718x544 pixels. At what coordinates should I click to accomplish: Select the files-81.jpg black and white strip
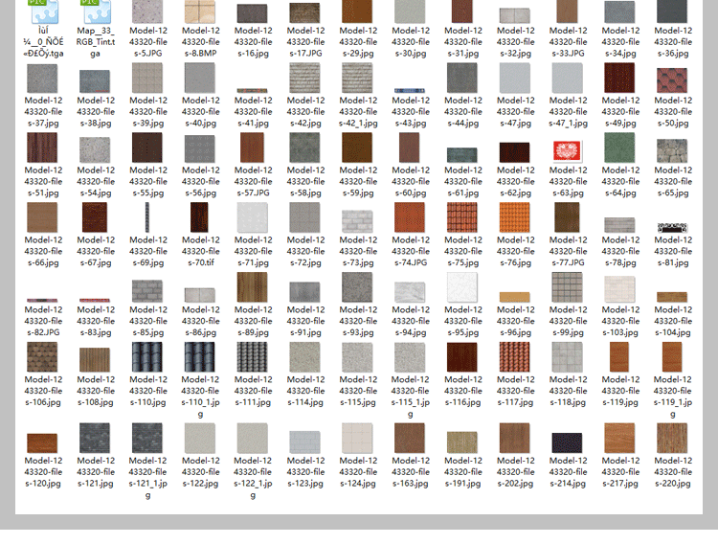673,227
